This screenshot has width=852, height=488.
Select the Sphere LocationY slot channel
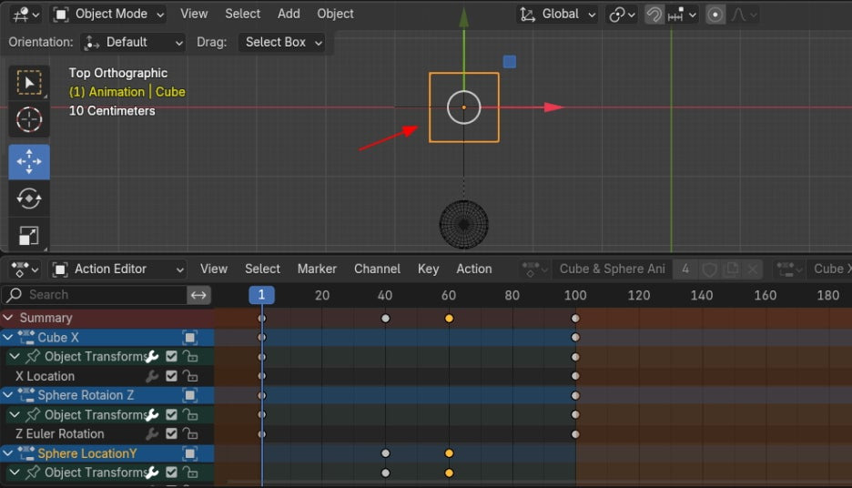(x=87, y=453)
